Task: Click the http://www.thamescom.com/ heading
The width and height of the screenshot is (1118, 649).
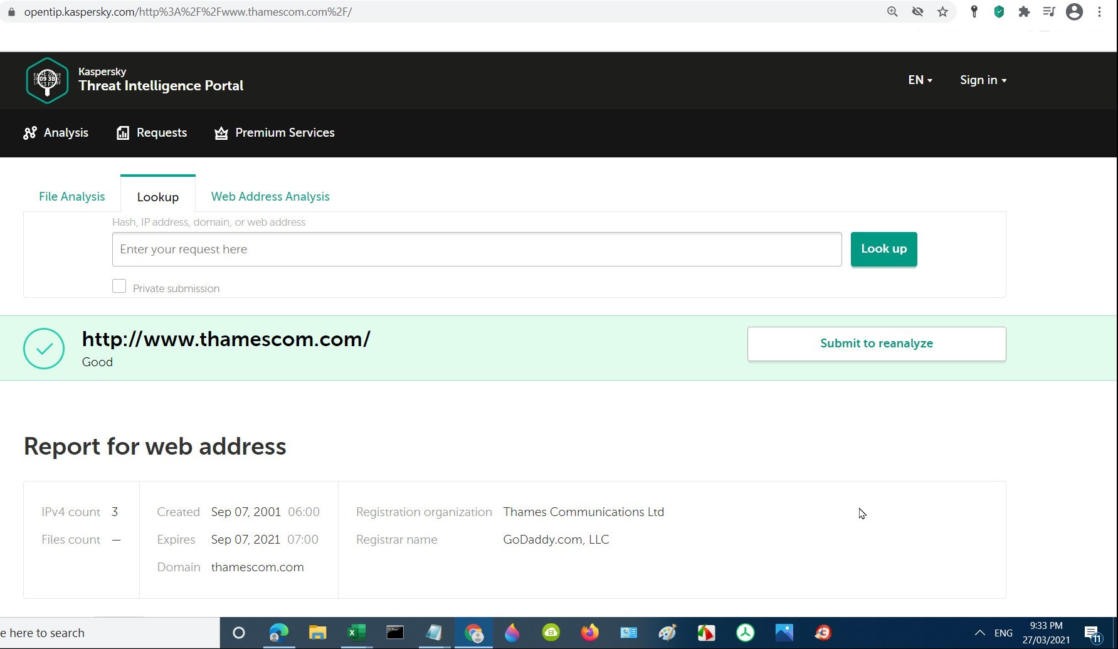Action: coord(226,339)
